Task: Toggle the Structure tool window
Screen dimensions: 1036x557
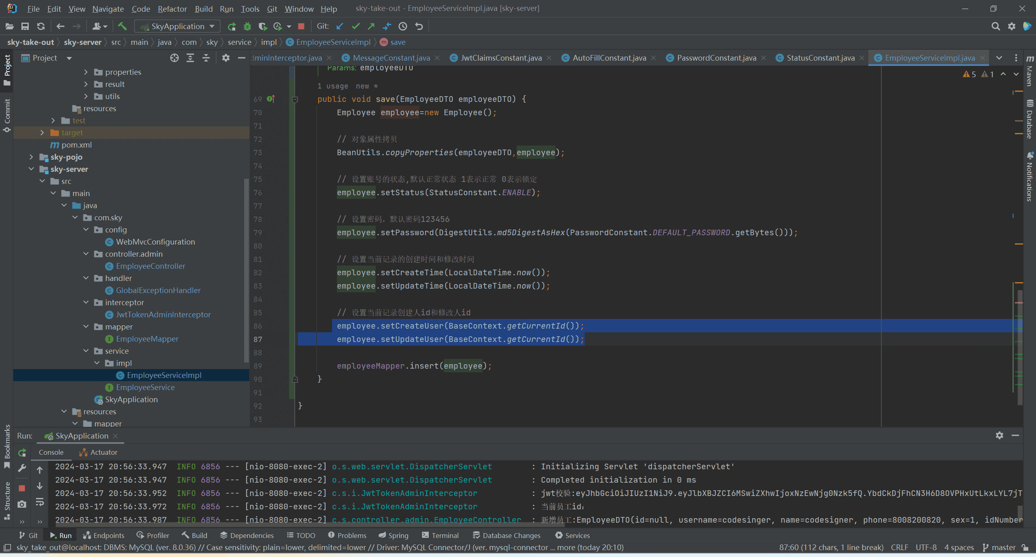Action: (7, 500)
